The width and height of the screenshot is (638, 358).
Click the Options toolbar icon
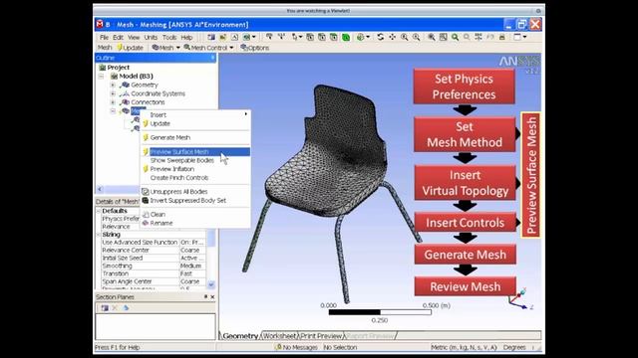point(244,48)
